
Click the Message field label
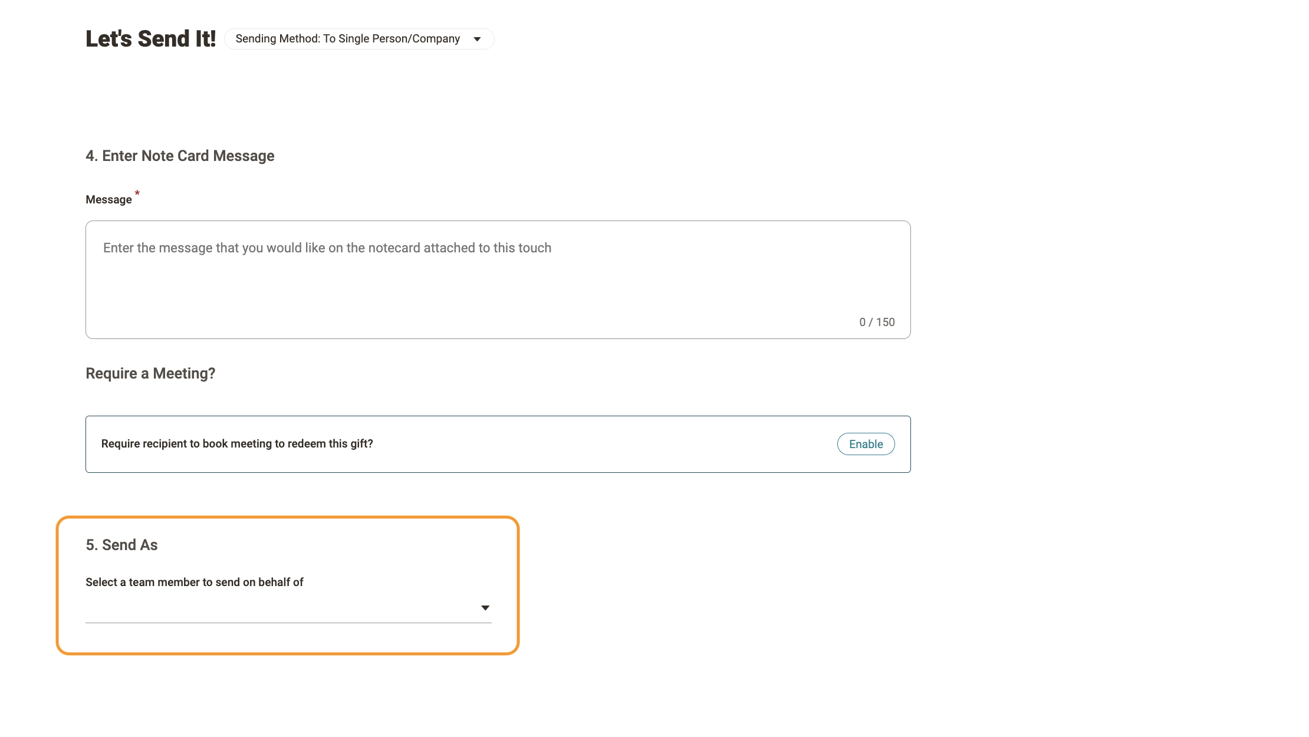[108, 200]
